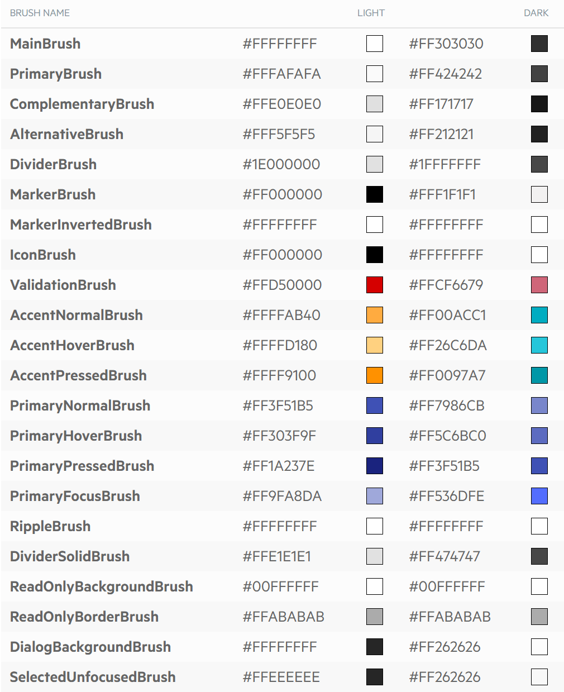The image size is (564, 692).
Task: Select the AccentNormalBrush dark teal swatch
Action: [x=539, y=315]
